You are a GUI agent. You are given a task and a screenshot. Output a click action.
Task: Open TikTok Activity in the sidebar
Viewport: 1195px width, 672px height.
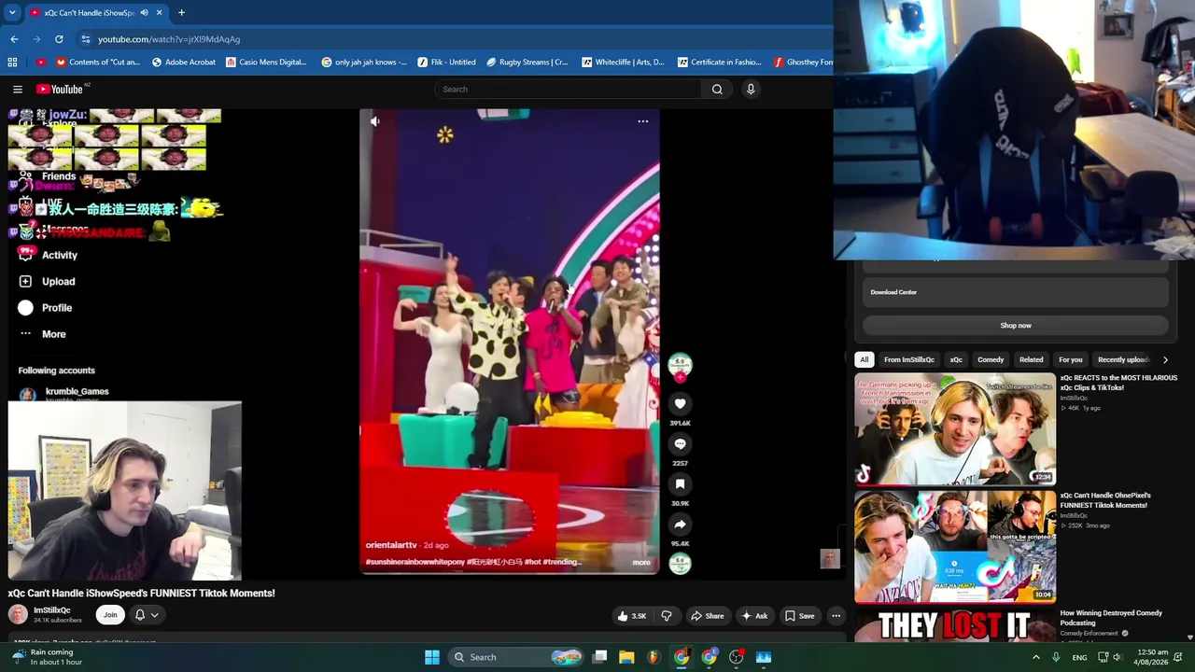point(48,255)
